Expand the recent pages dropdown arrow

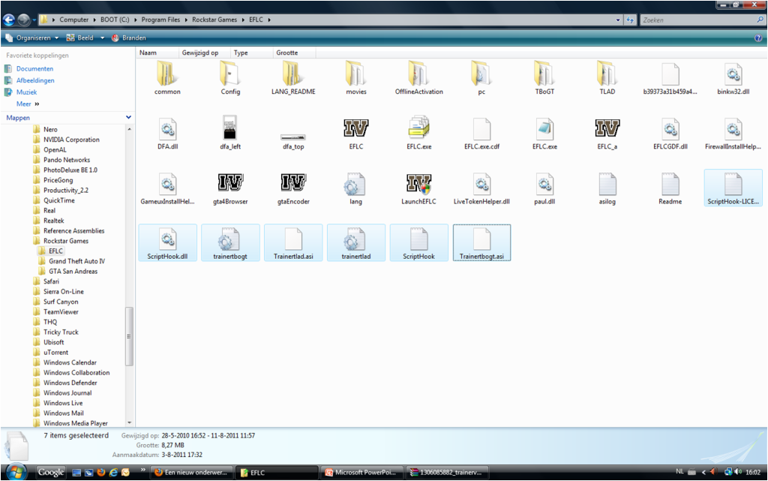coord(34,20)
